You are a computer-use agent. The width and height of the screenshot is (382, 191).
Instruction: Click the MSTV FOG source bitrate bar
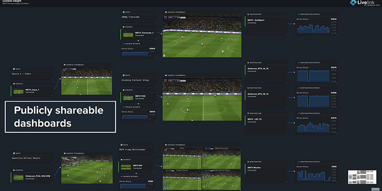click(x=135, y=117)
